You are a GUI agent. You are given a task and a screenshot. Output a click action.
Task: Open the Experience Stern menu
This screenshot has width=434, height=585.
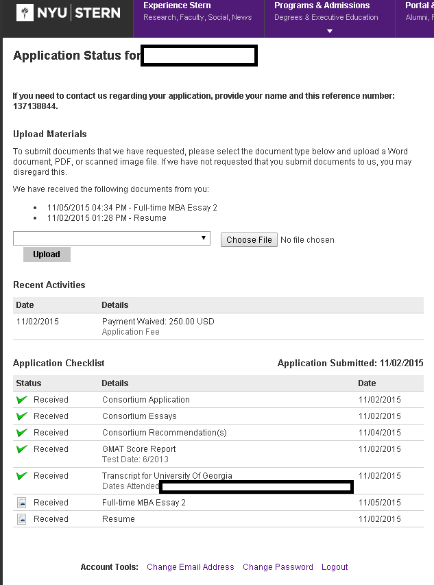(x=177, y=5)
